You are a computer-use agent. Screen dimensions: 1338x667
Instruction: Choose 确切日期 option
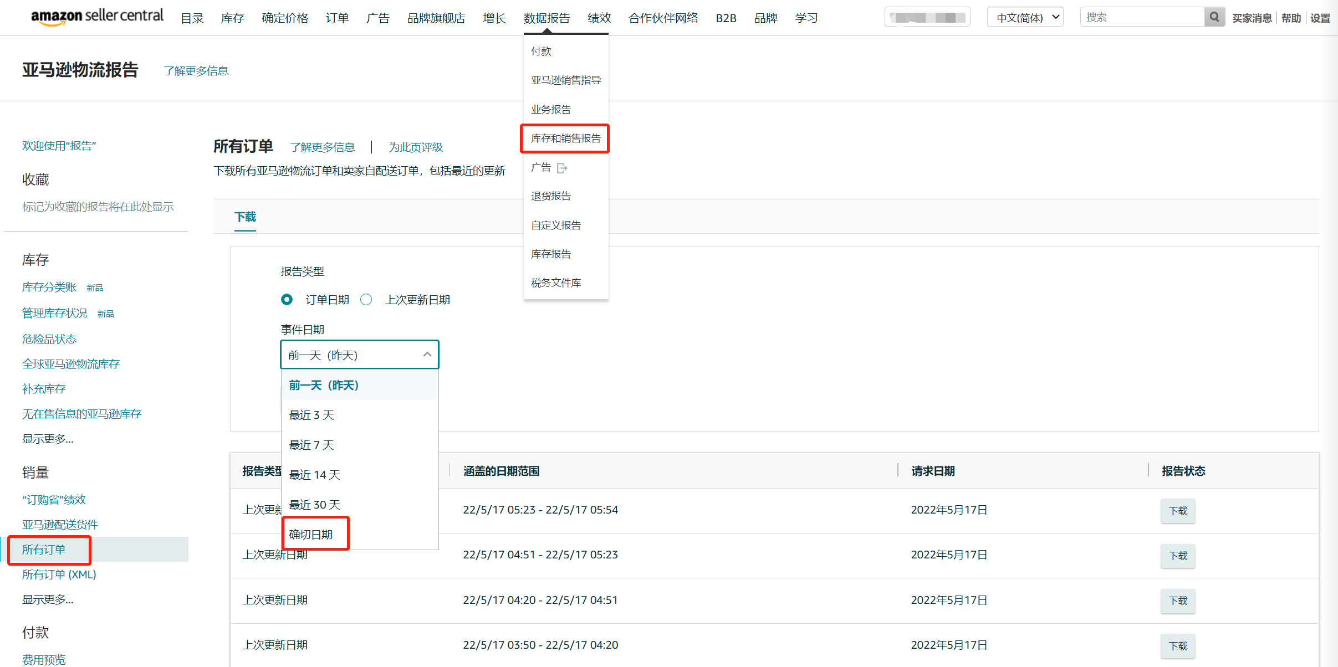[x=360, y=535]
